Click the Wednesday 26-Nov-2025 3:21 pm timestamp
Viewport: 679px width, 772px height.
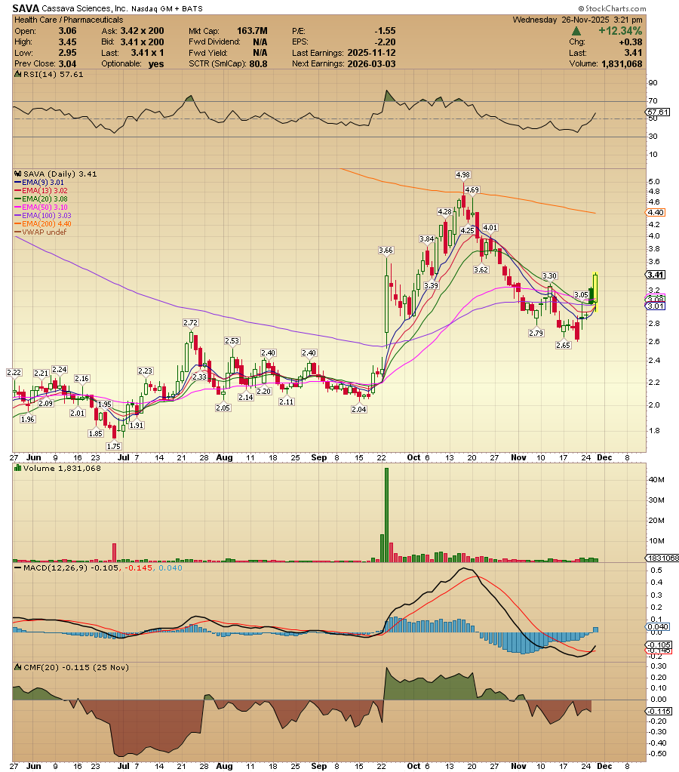click(578, 20)
